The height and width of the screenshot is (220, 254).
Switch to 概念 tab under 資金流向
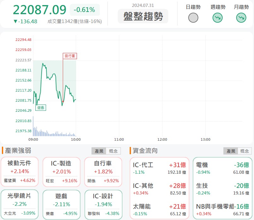[x=245, y=151]
